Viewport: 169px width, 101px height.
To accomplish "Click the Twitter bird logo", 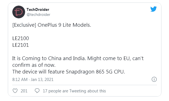I will 153,9.
